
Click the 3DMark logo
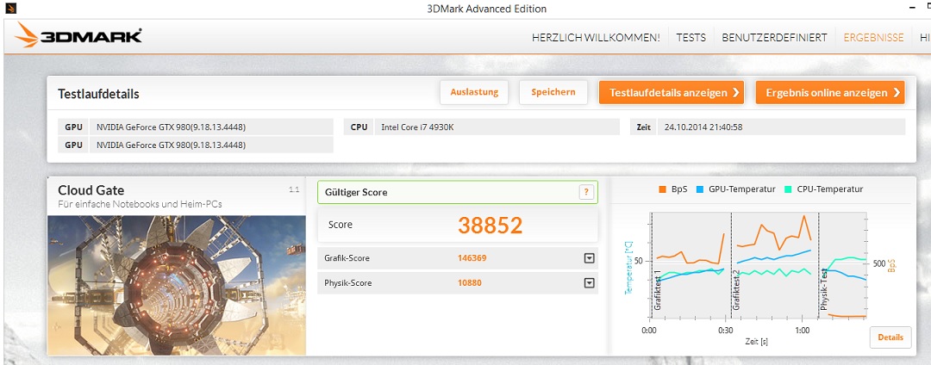78,36
